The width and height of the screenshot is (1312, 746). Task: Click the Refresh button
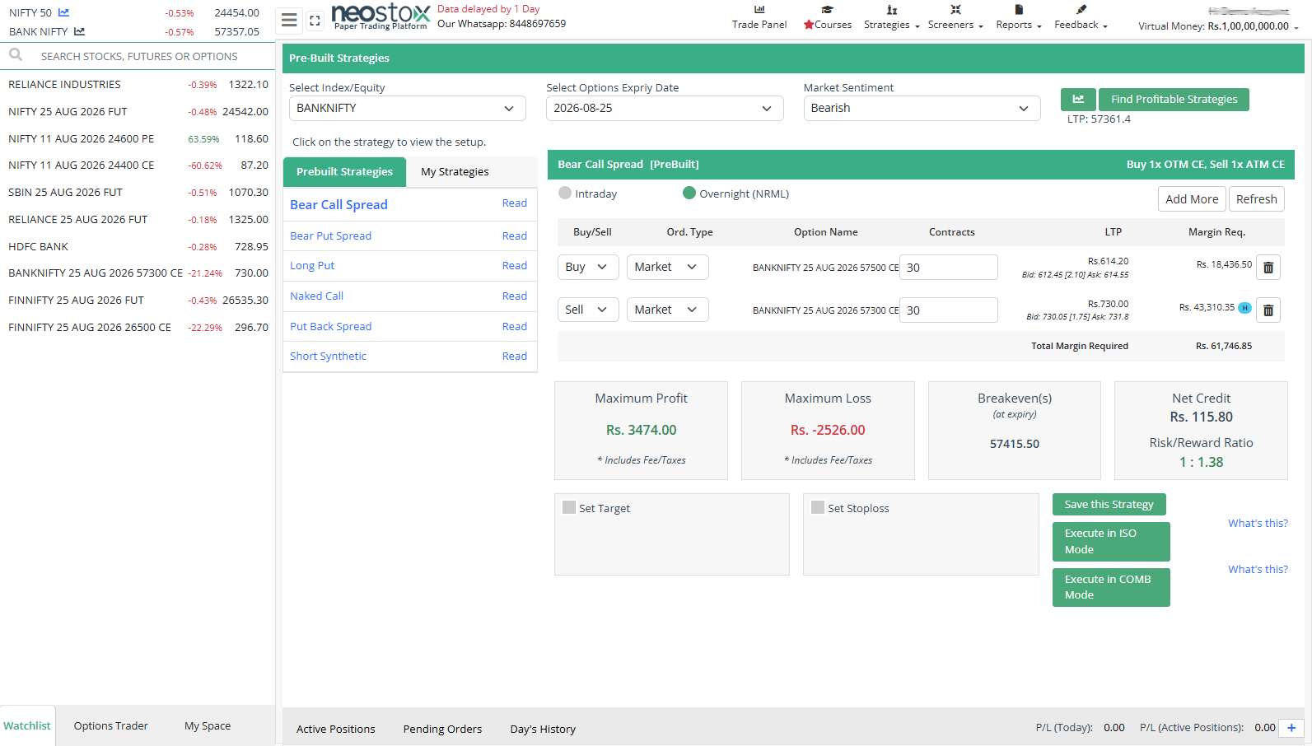pyautogui.click(x=1256, y=199)
